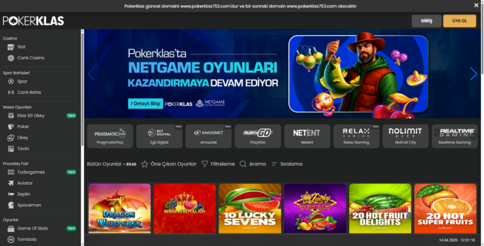Viewport: 484px width, 246px height.
Task: Close the domain announcement bar
Action: [476, 5]
